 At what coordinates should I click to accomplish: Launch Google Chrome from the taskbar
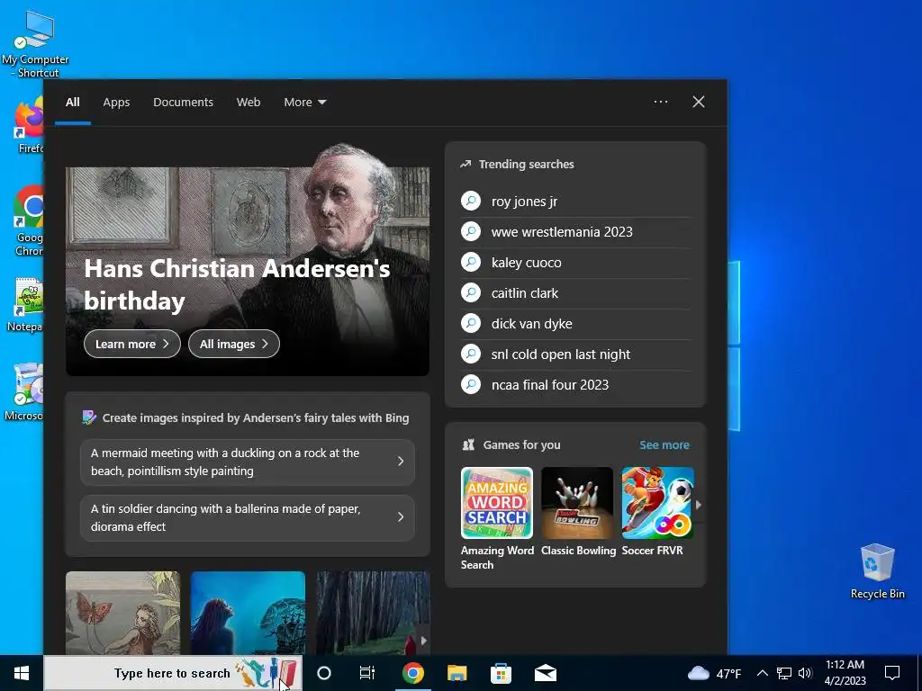click(x=413, y=673)
